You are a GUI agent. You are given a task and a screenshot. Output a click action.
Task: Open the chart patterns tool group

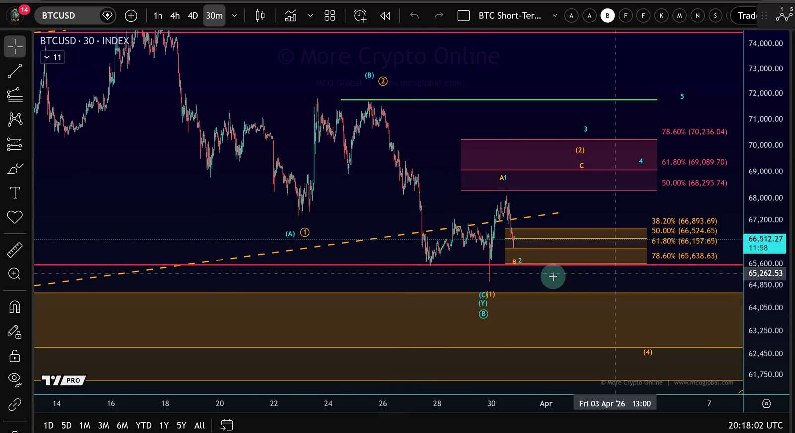[x=15, y=119]
